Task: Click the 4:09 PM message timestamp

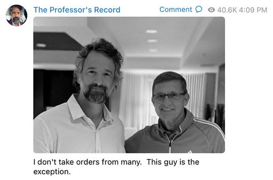Action: [253, 10]
